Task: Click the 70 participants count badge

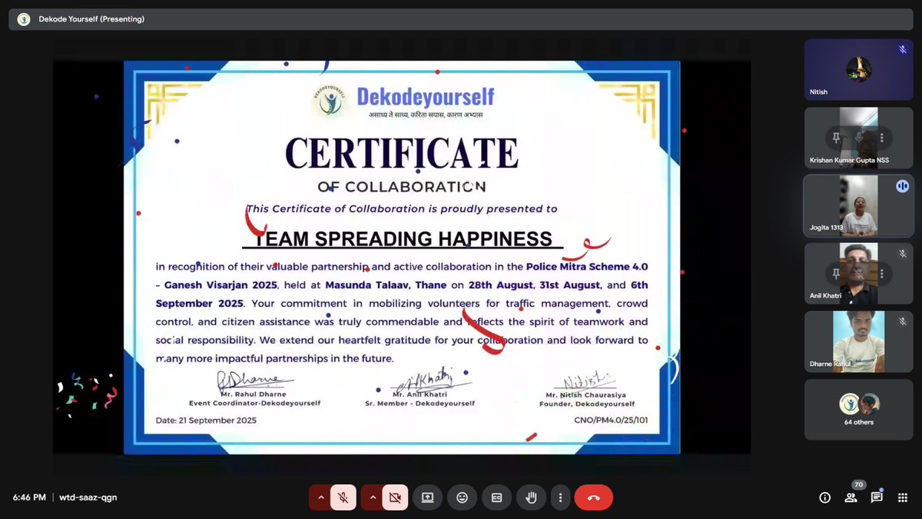Action: (x=857, y=485)
